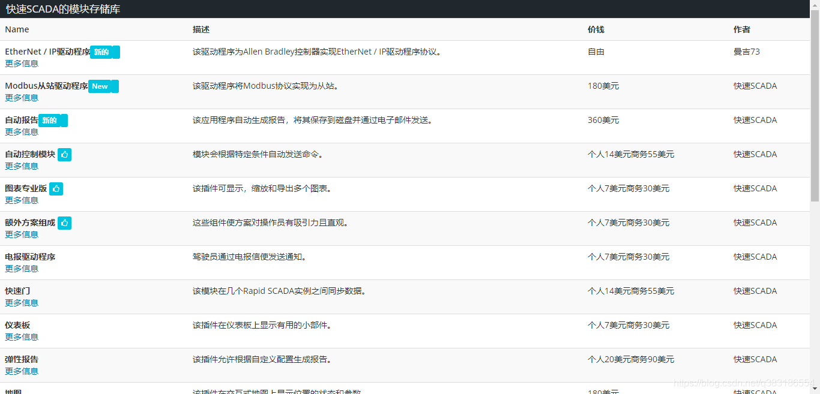Select module name 快速门
The width and height of the screenshot is (820, 394).
(17, 291)
